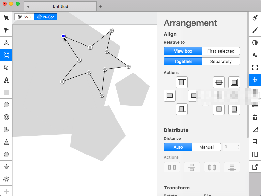This screenshot has width=261, height=196.
Task: Align selection to the bottom edge
Action: click(x=182, y=109)
